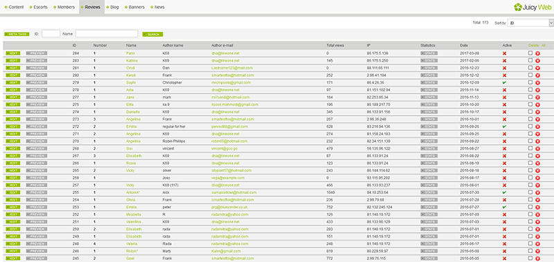554x262 pixels.
Task: Toggle the green check active status for review 279
Action: tap(505, 82)
